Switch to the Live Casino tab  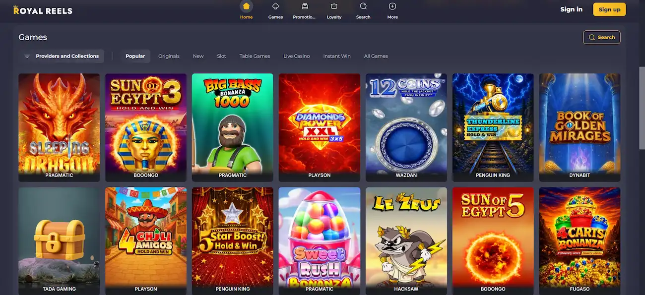[x=297, y=56]
